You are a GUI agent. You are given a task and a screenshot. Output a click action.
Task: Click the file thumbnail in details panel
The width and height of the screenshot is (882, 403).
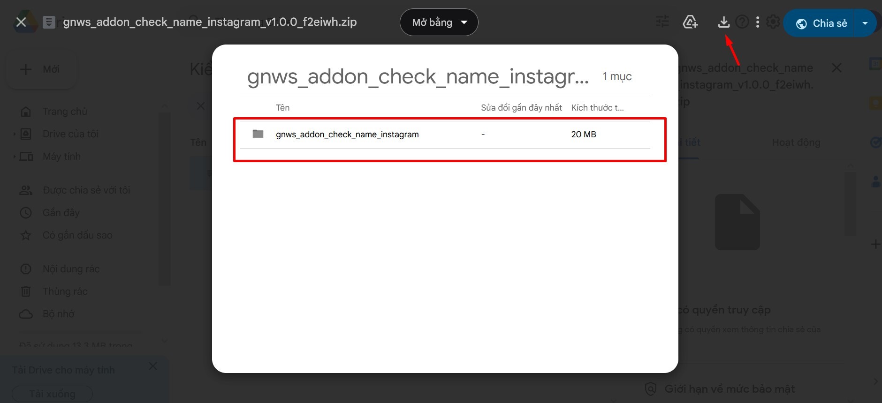[738, 222]
